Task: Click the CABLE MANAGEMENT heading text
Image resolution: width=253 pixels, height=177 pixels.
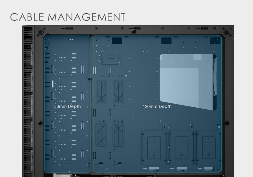Action: pyautogui.click(x=68, y=17)
